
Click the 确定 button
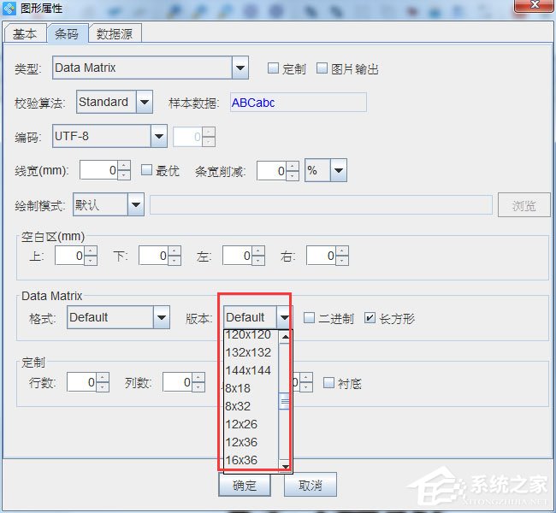[x=245, y=485]
